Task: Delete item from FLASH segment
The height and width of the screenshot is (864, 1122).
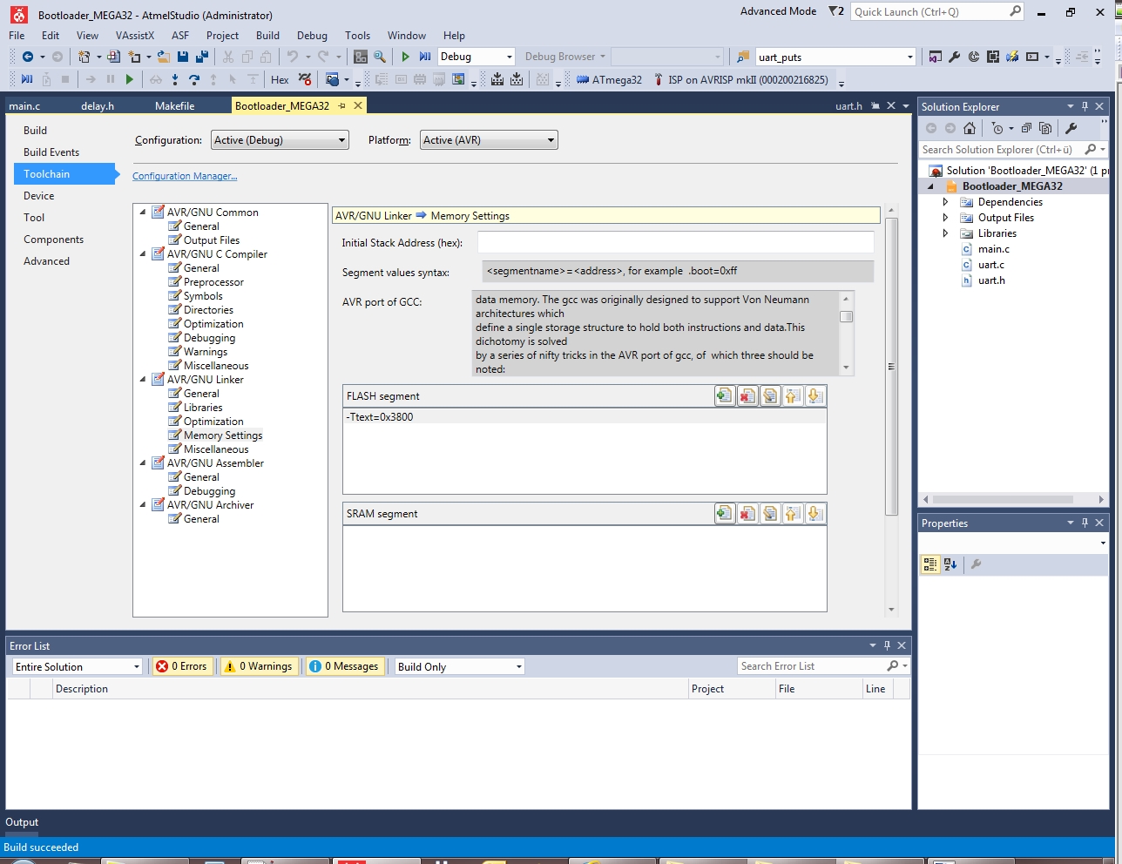Action: click(747, 396)
